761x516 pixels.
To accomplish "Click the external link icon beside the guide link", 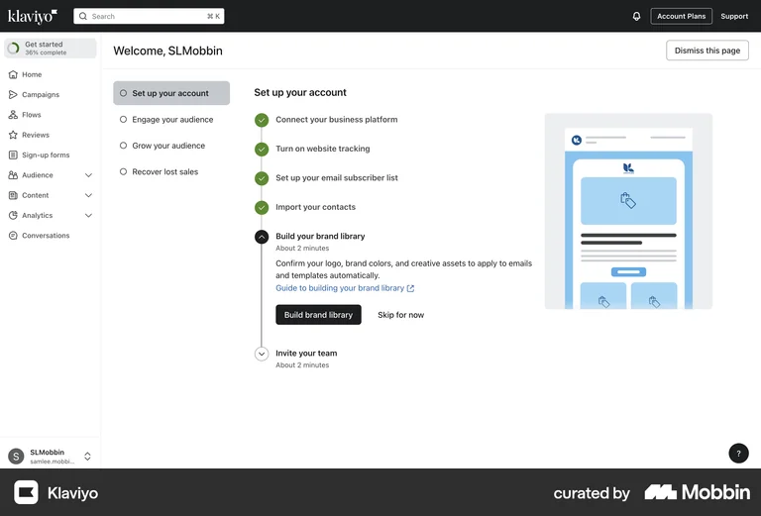I will tap(410, 288).
